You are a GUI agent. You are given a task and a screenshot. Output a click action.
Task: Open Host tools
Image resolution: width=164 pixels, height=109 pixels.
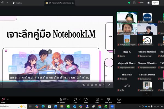[109, 100]
